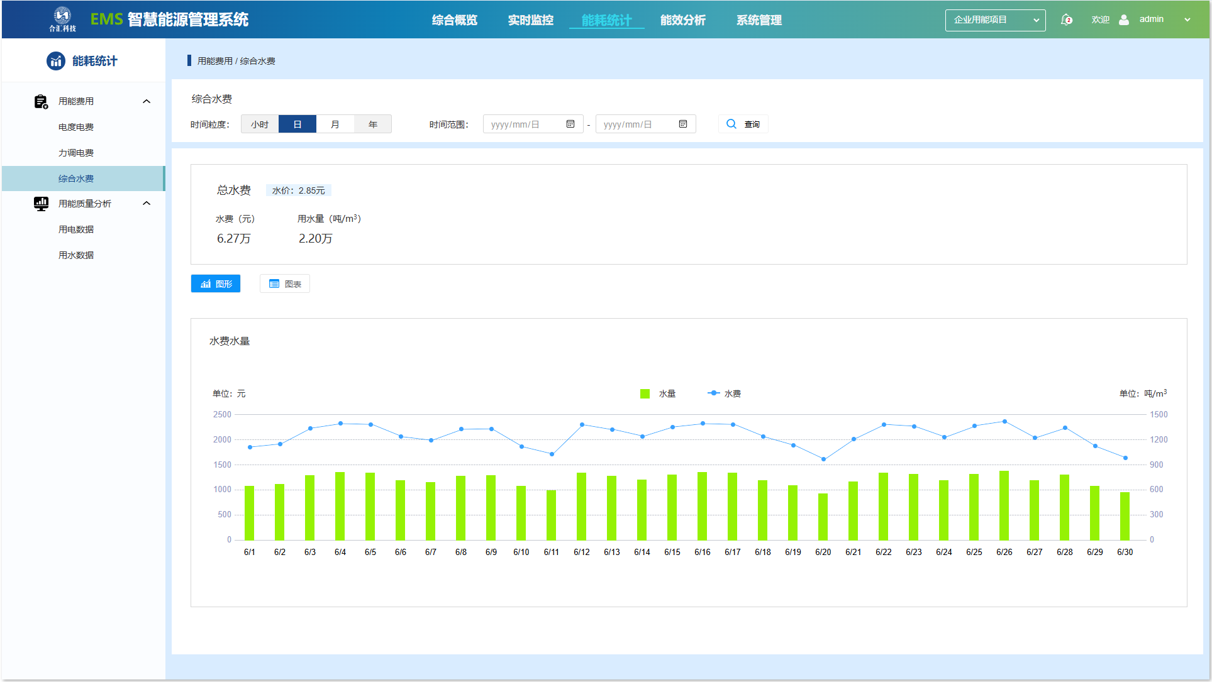Select the 年 time granularity option

click(x=373, y=124)
